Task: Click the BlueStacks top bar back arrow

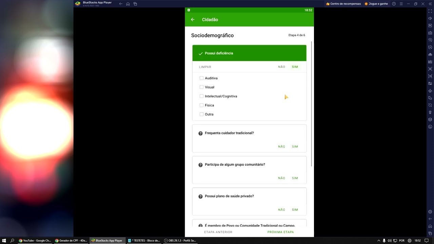Action: pyautogui.click(x=121, y=4)
